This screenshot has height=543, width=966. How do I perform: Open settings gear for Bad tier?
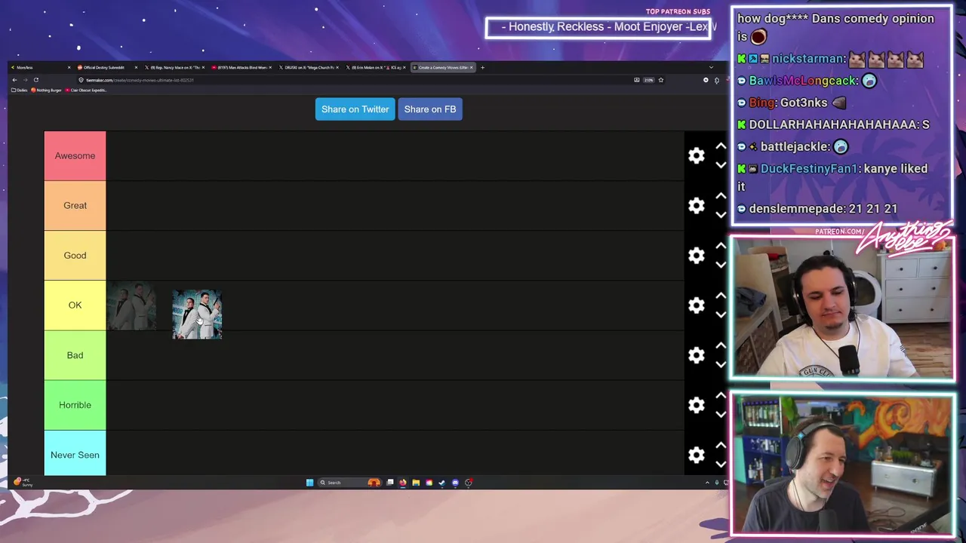[696, 354]
